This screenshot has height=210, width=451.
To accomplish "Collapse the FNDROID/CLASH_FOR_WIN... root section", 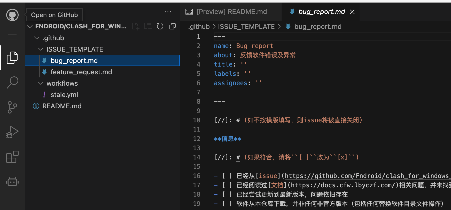I will coord(30,26).
